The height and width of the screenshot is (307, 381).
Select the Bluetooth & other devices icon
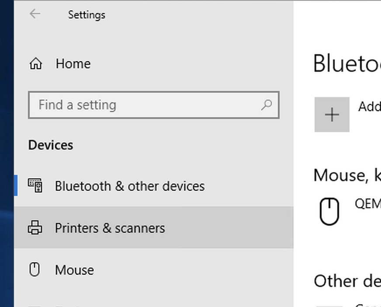click(x=35, y=185)
